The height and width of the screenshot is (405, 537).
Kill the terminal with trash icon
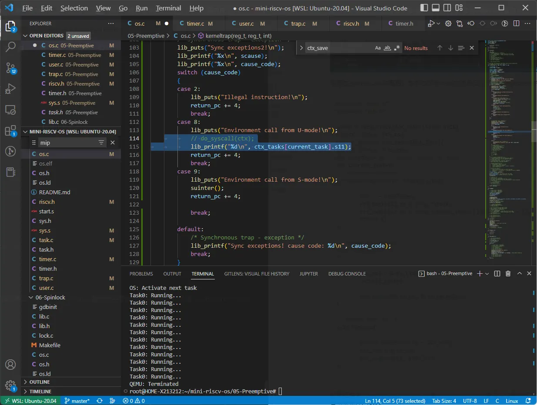tap(508, 274)
